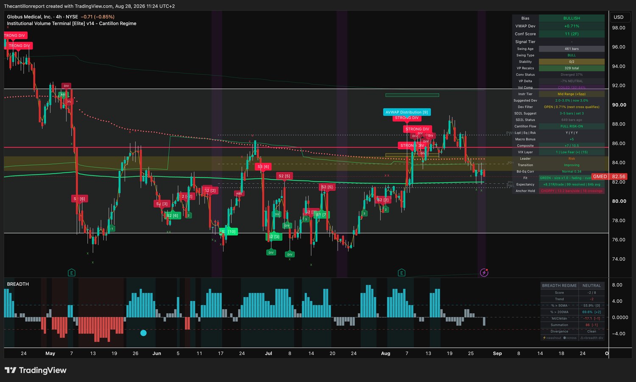The image size is (636, 382).
Task: Click the green S2 [10] signal label
Action: pos(229,231)
